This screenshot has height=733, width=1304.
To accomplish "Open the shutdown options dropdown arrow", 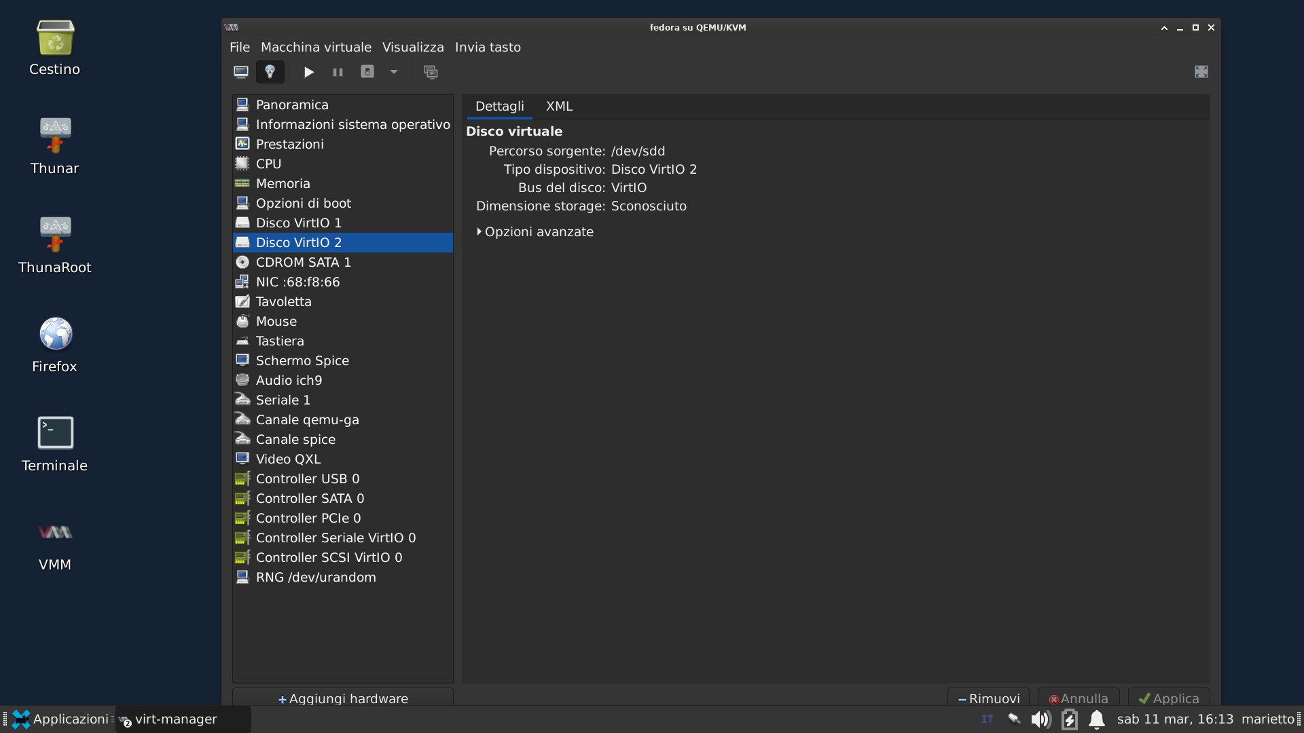I will tap(394, 72).
